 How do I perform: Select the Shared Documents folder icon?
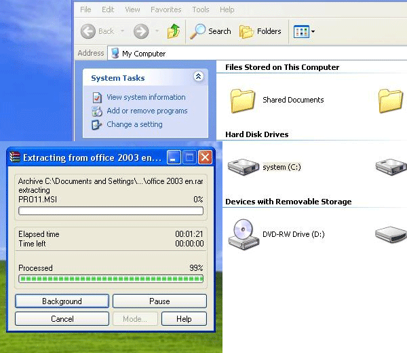(242, 100)
